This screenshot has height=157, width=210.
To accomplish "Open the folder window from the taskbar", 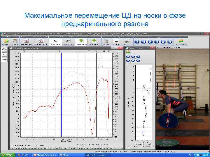I will point(72,155).
